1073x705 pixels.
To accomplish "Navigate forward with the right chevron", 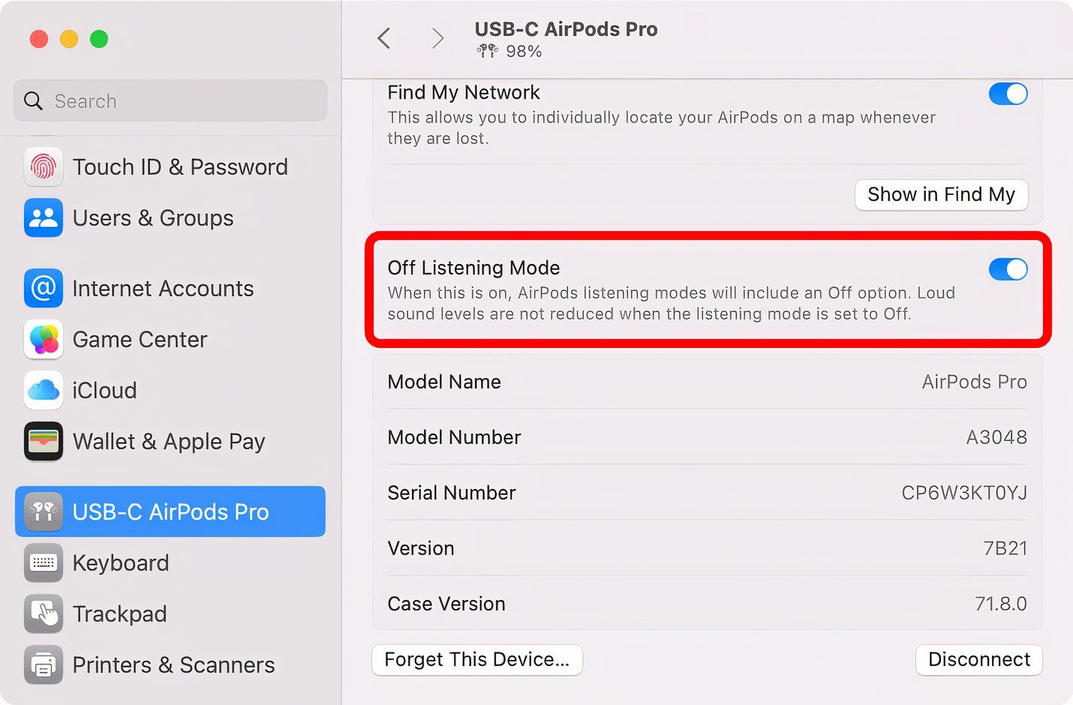I will coord(437,37).
